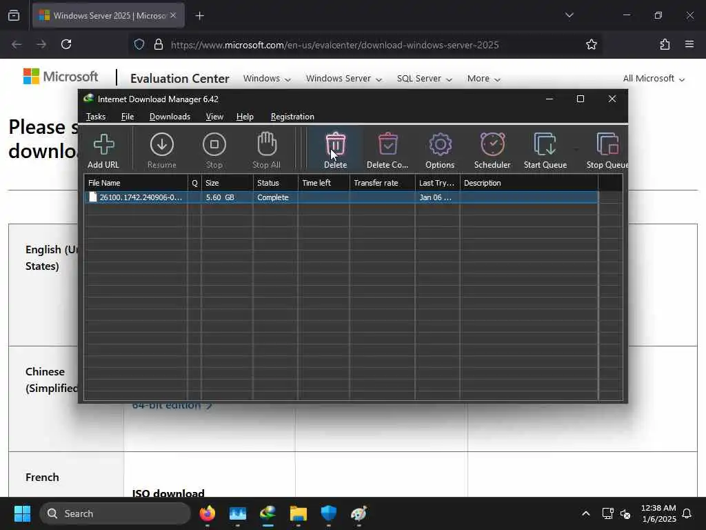The image size is (706, 530).
Task: Click the 5.60 GB size cell
Action: pos(220,197)
